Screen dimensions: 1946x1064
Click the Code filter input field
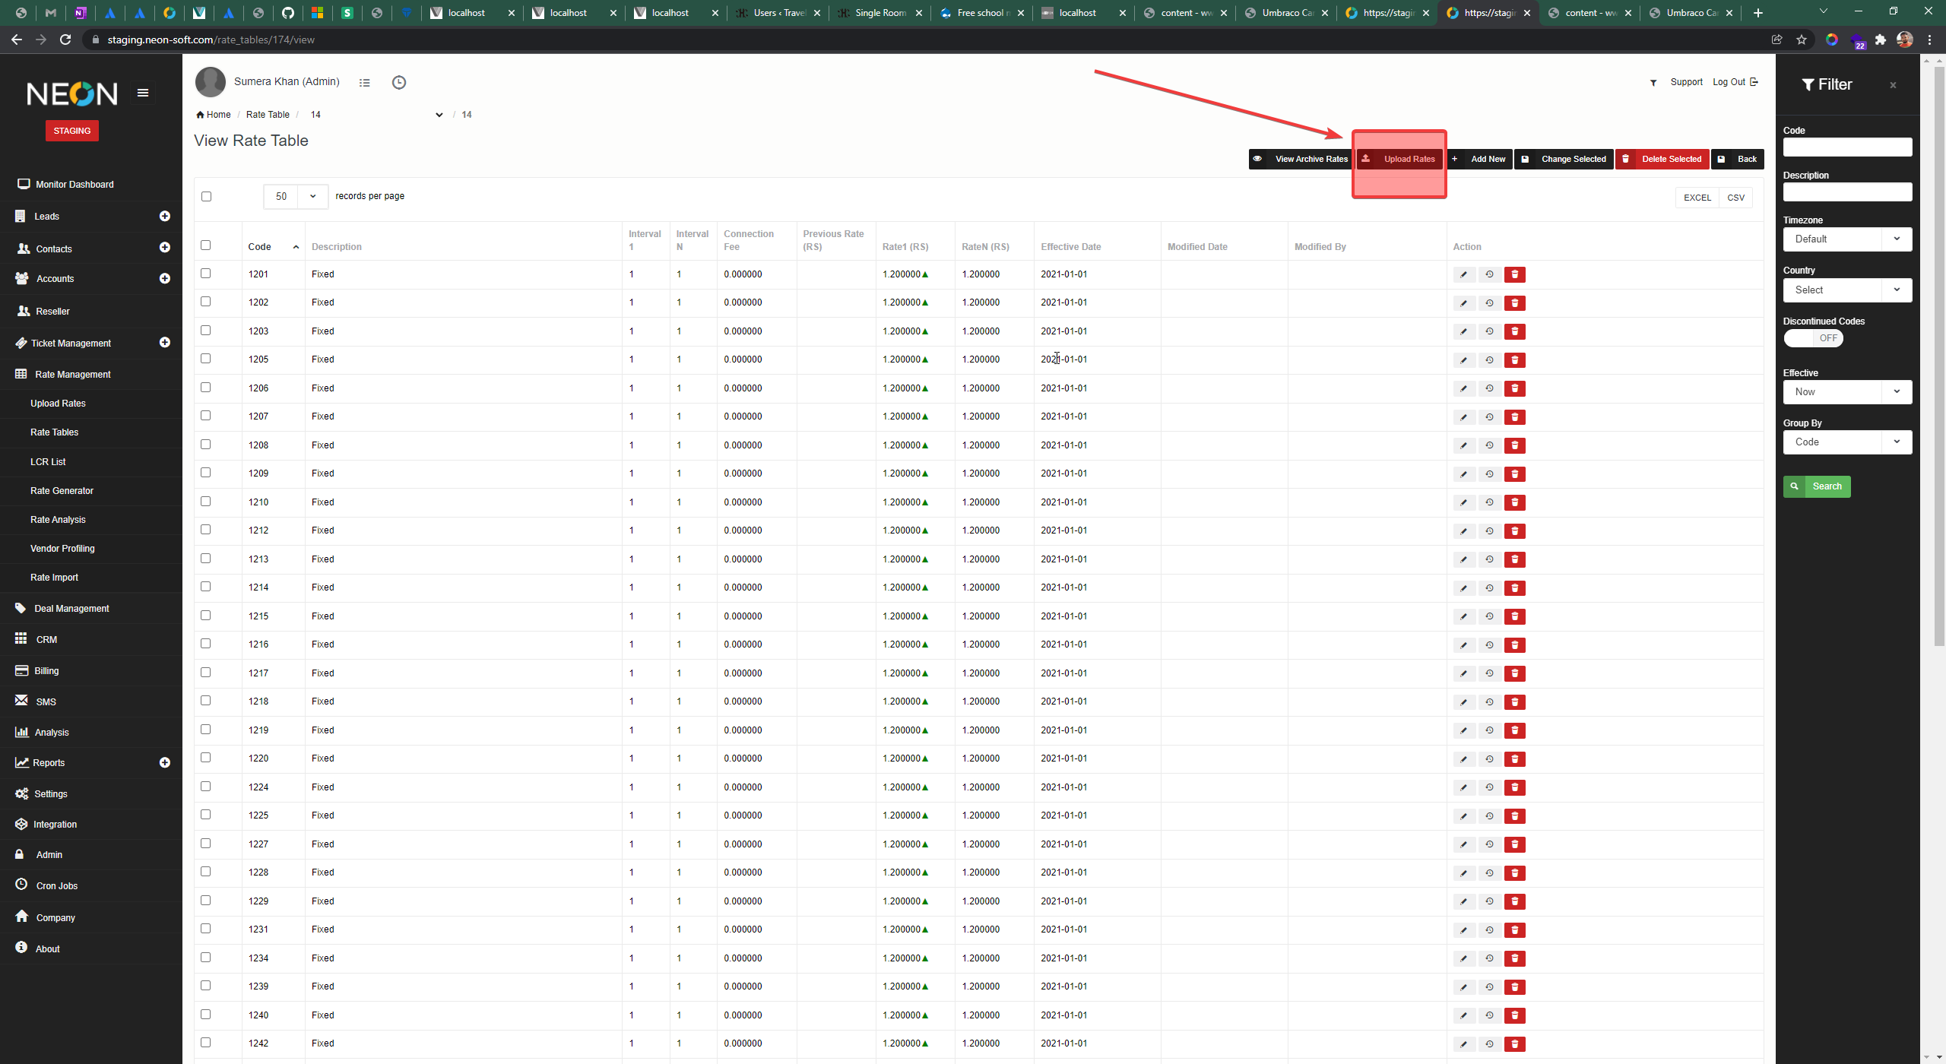coord(1847,147)
